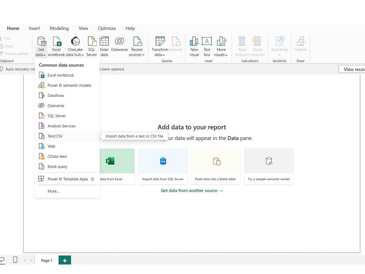Click the previous page arrow
The height and width of the screenshot is (274, 365).
coord(25,260)
